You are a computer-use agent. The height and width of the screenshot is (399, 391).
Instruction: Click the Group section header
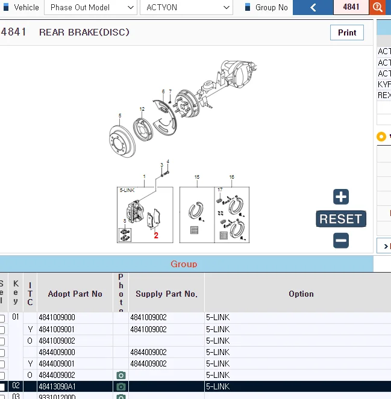point(184,264)
